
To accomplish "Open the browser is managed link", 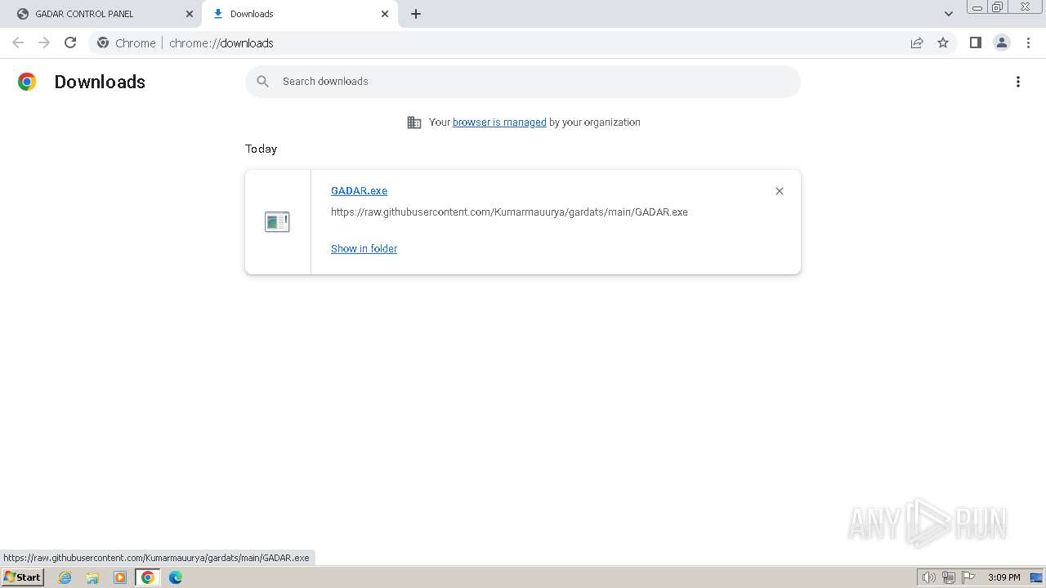I will 499,122.
